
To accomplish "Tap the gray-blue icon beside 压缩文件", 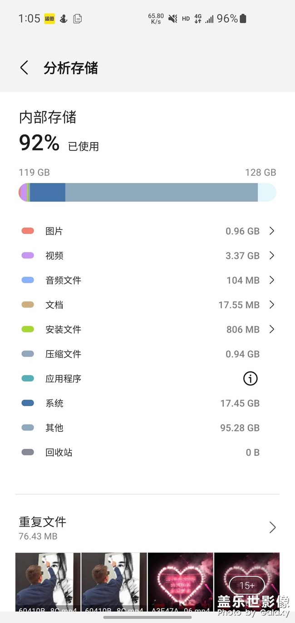I will pyautogui.click(x=27, y=354).
